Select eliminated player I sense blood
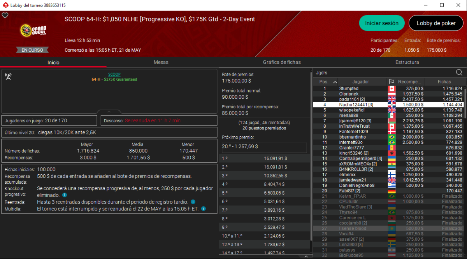The width and height of the screenshot is (467, 259). pyautogui.click(x=388, y=228)
